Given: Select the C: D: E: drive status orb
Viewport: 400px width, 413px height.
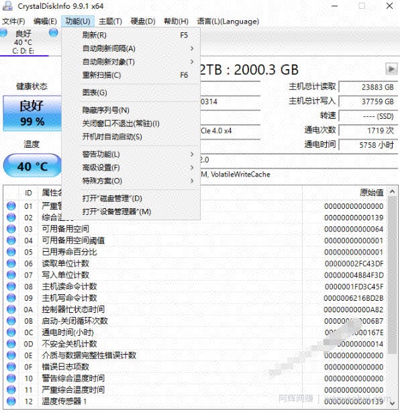Looking at the screenshot, I should tap(3, 33).
